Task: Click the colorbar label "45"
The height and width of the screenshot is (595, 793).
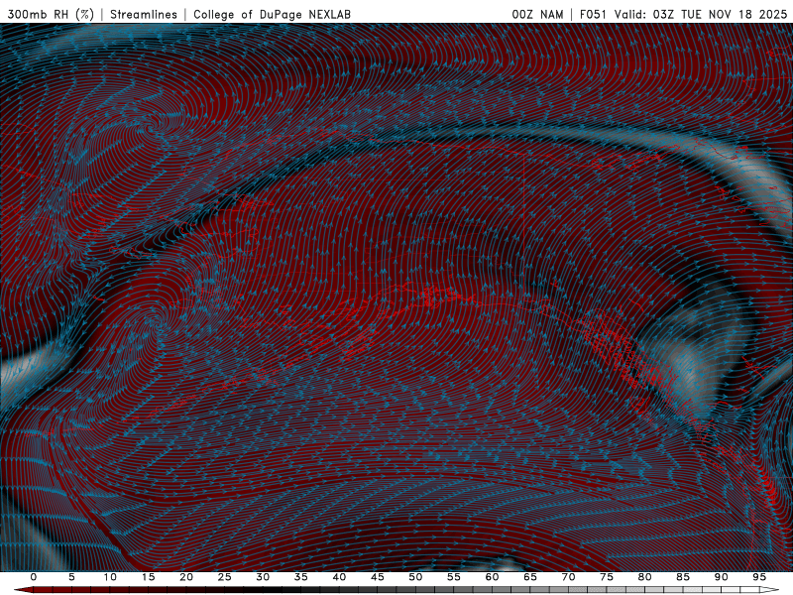Action: [377, 577]
